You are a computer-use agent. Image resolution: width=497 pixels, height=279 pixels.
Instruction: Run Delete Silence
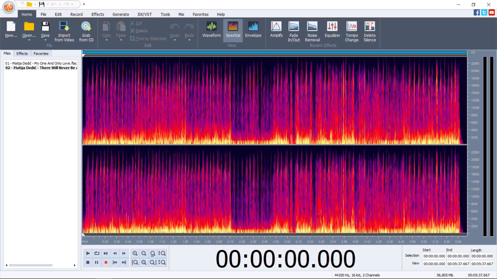tap(370, 30)
